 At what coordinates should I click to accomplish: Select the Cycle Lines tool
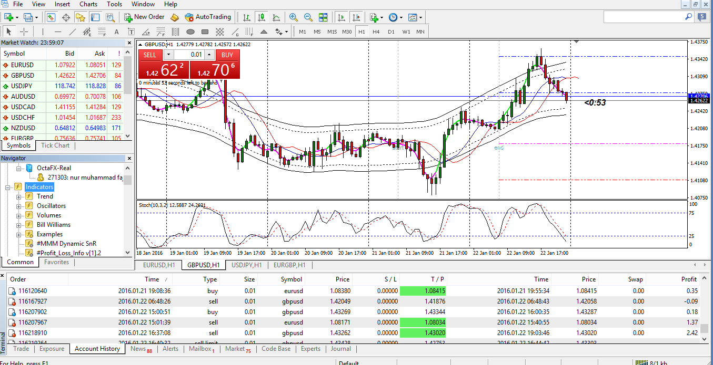pos(176,32)
